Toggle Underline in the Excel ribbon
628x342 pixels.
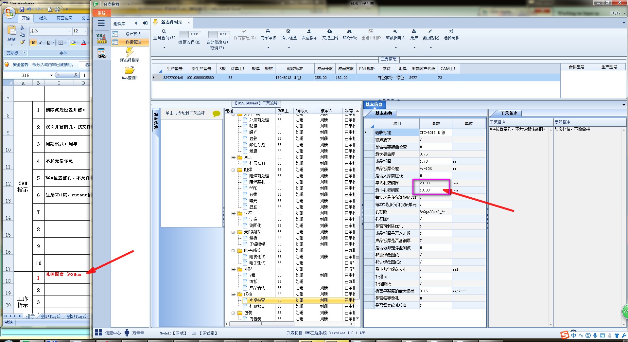[48, 43]
